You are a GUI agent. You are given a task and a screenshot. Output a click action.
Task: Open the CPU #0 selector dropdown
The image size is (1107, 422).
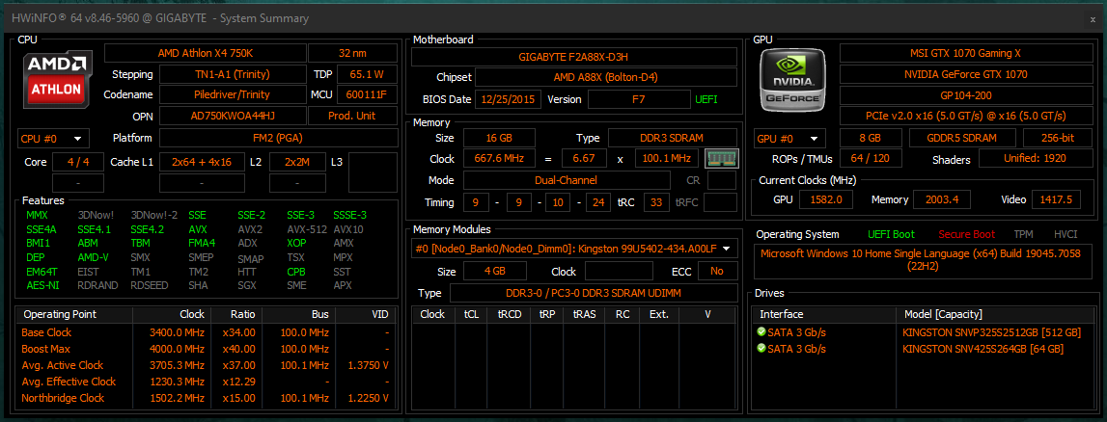click(x=53, y=138)
